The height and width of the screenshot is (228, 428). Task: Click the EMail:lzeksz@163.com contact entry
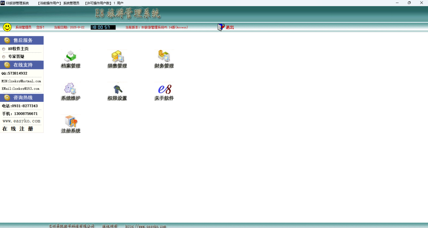pyautogui.click(x=21, y=89)
